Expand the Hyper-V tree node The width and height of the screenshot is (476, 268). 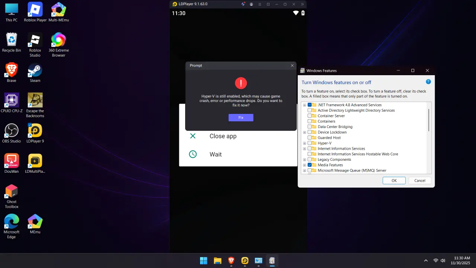tap(305, 143)
